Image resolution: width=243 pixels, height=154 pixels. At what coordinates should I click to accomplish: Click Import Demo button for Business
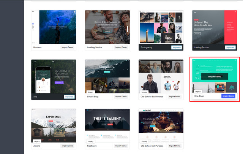point(67,48)
